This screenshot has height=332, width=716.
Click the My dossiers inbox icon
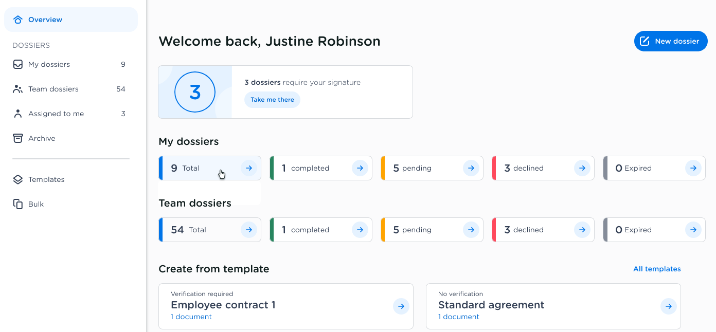tap(18, 64)
